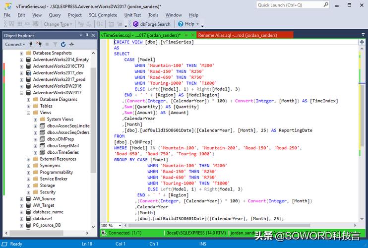Click the Help question mark icon
Viewport: 368px width, 248px height.
[181, 24]
